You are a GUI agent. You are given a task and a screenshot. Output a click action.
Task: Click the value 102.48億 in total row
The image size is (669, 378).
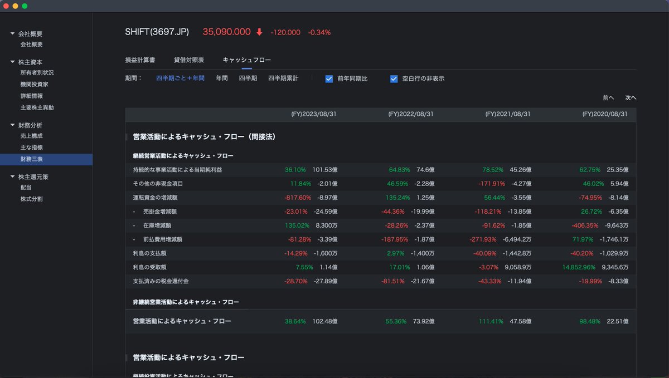click(324, 321)
